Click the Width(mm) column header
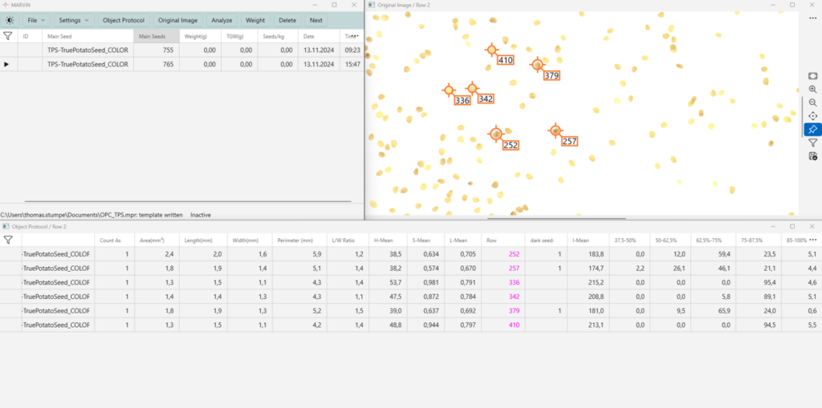Screen dimensions: 822x408 pyautogui.click(x=250, y=240)
